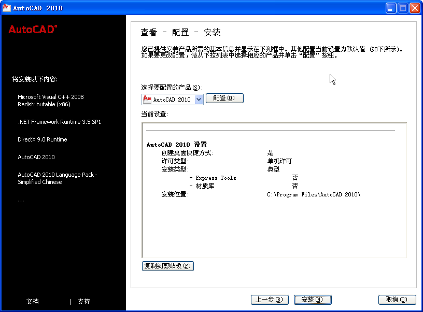Viewport: 423px width, 312px height.
Task: Click the AutoCAD 2010 entry in sidebar list
Action: (36, 157)
